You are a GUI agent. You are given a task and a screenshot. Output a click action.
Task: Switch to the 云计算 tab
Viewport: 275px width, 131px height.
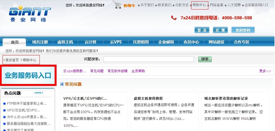coord(90,42)
